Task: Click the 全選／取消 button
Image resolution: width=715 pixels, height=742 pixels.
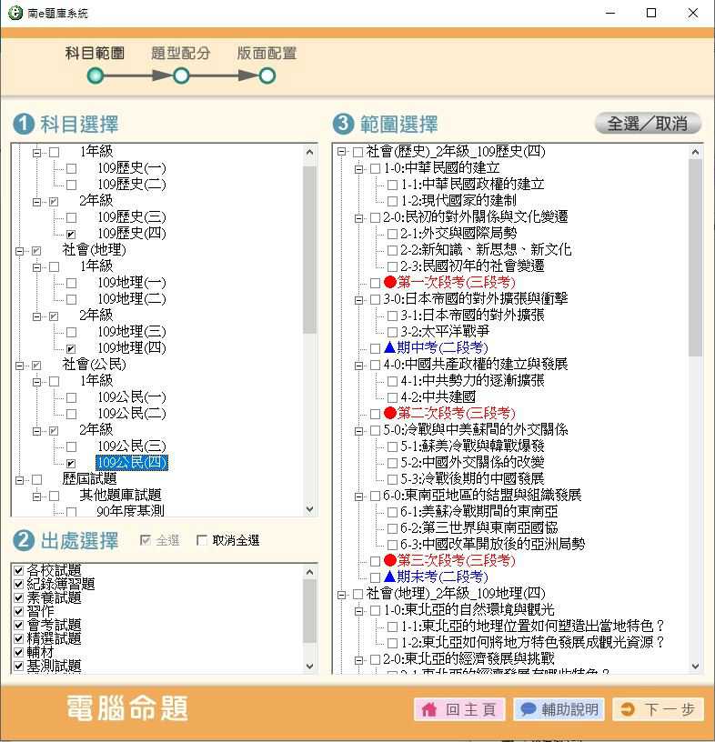Action: (648, 124)
